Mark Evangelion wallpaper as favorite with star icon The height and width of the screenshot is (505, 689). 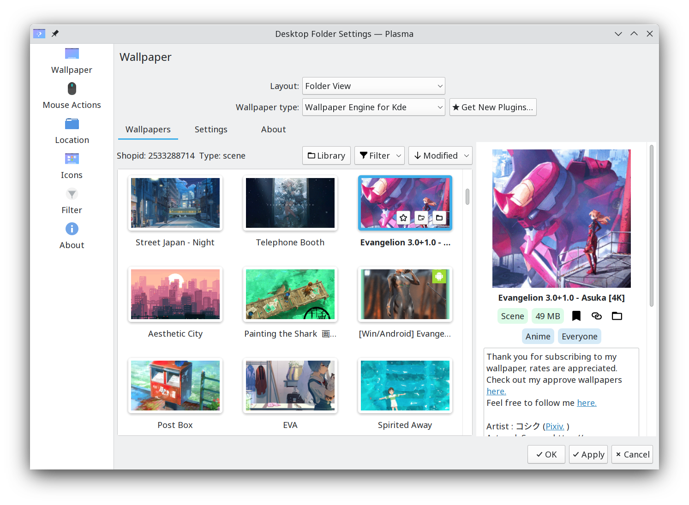pyautogui.click(x=403, y=218)
